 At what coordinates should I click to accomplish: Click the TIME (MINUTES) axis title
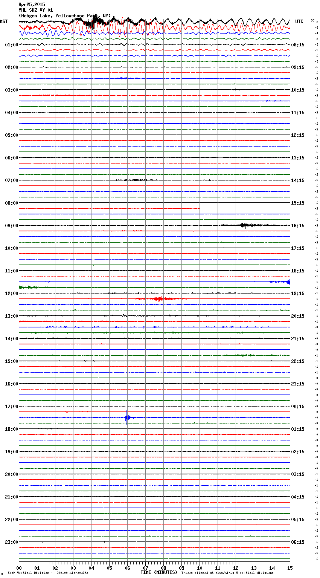[159, 572]
